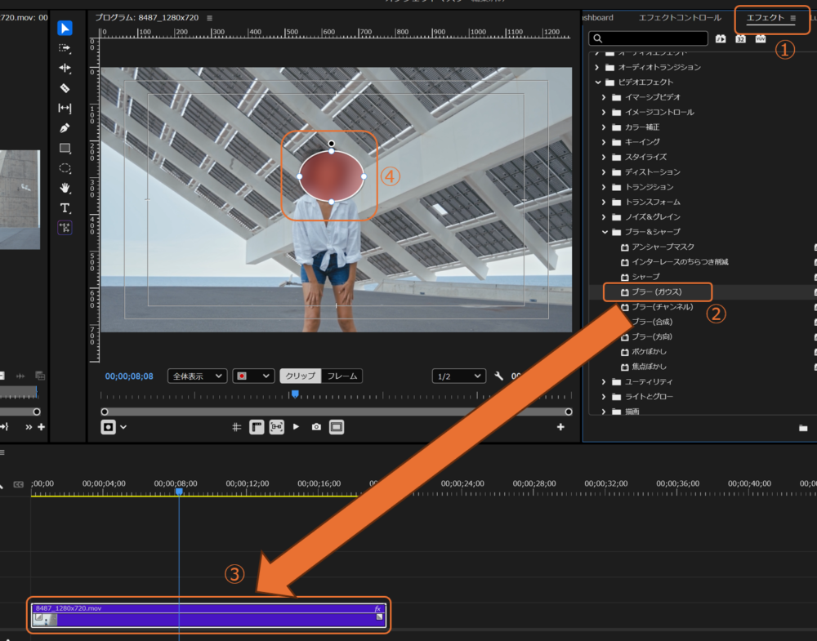The height and width of the screenshot is (641, 817).
Task: Toggle the closed captions CC track icon
Action: pyautogui.click(x=18, y=484)
